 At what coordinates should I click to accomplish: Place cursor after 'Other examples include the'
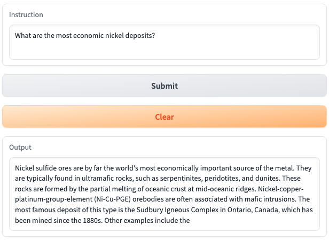pyautogui.click(x=191, y=220)
